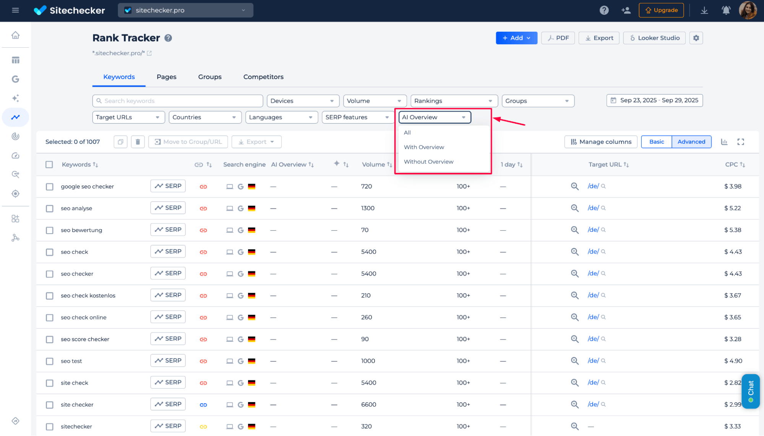Click the Search keywords input field
764x436 pixels.
click(178, 101)
